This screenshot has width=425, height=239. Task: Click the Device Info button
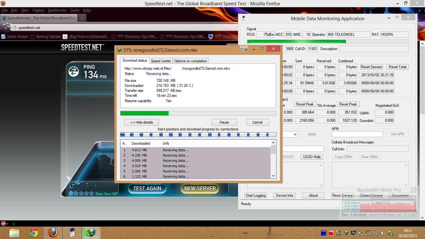tap(285, 196)
